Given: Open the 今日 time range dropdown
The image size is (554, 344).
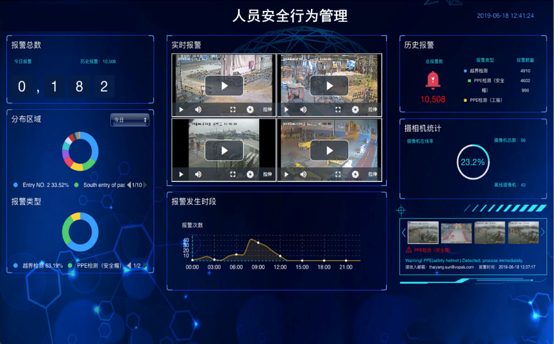Looking at the screenshot, I should click(130, 120).
